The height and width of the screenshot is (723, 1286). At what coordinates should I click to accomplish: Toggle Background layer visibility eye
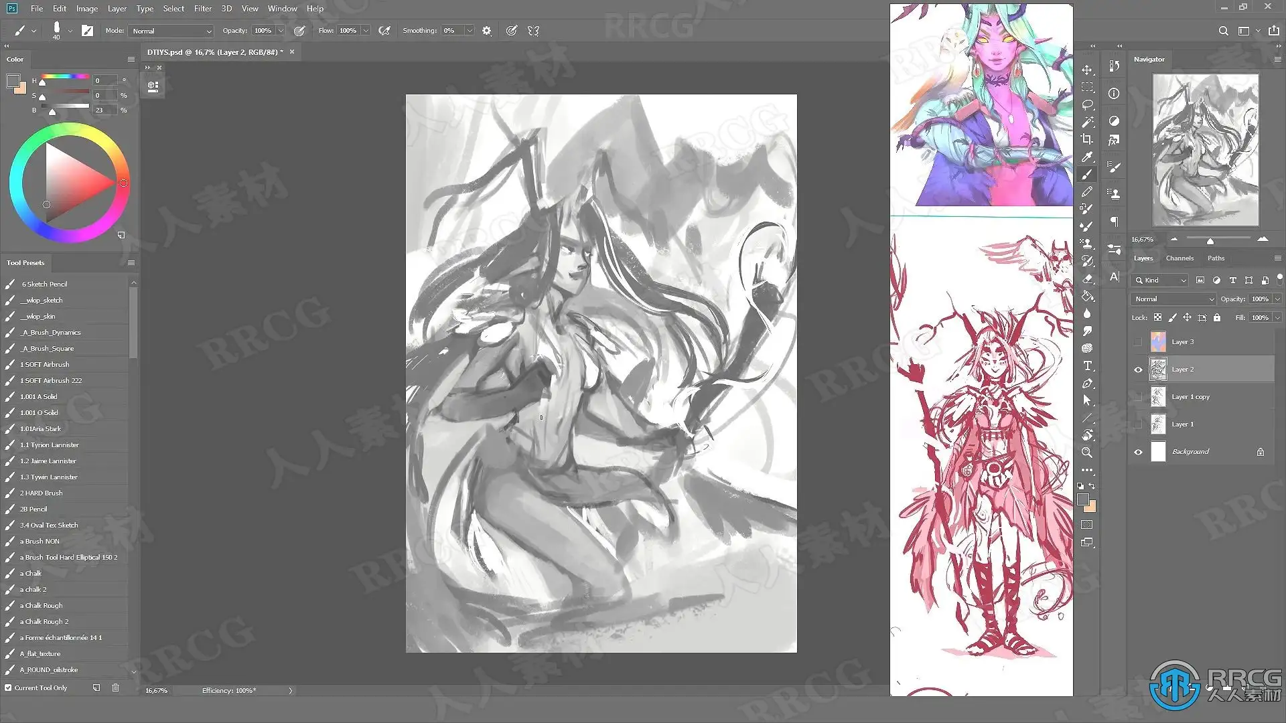[x=1138, y=452]
